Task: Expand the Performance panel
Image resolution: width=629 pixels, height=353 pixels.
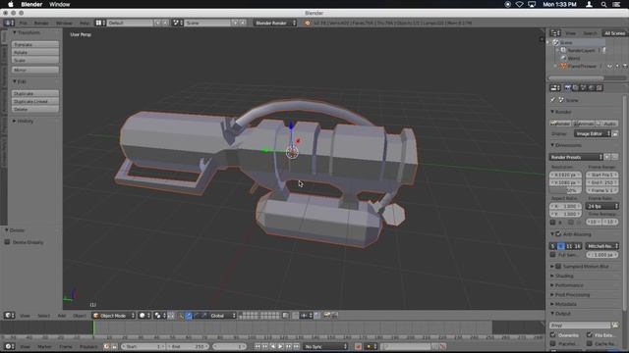Action: (568, 285)
